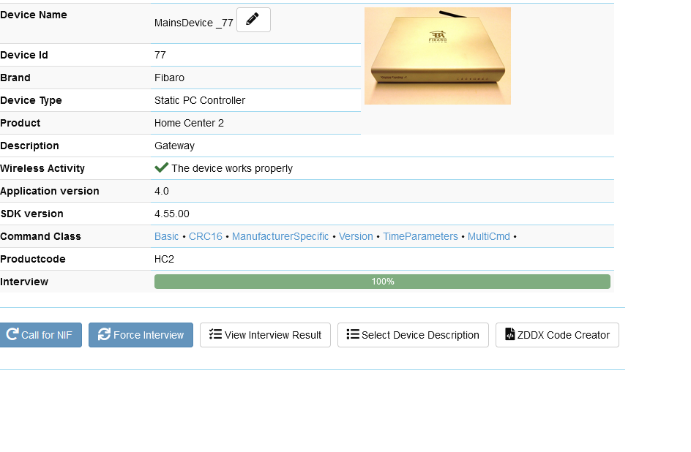691x452 pixels.
Task: Open the Version command class
Action: click(356, 236)
